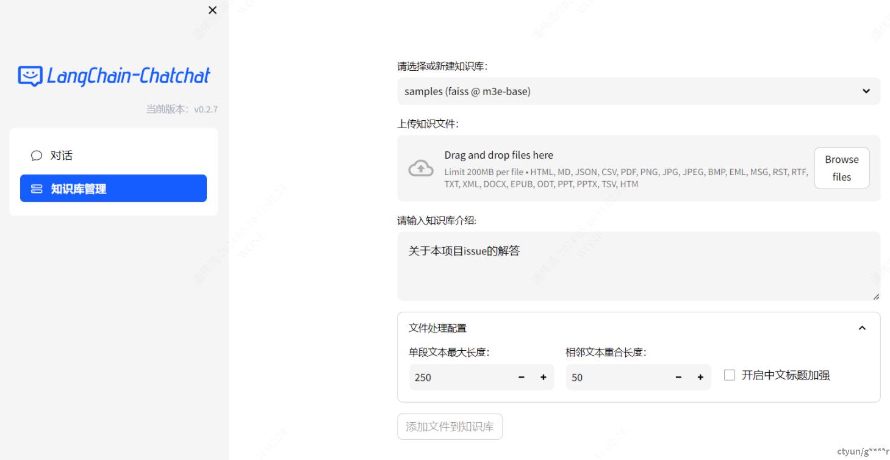This screenshot has height=460, width=890.
Task: Click the LangChain-Chatchat logo icon
Action: [x=30, y=76]
